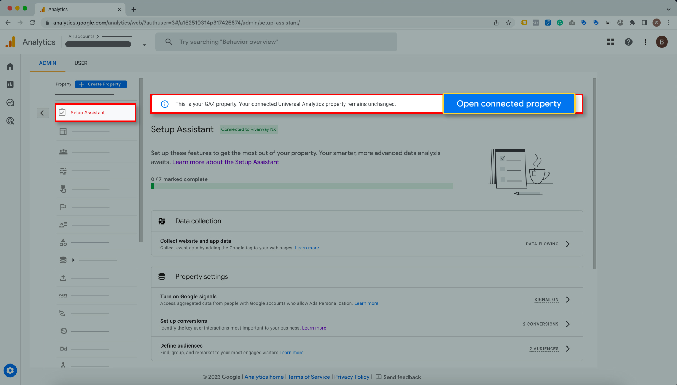Click the setup completion progress bar
677x385 pixels.
[302, 186]
